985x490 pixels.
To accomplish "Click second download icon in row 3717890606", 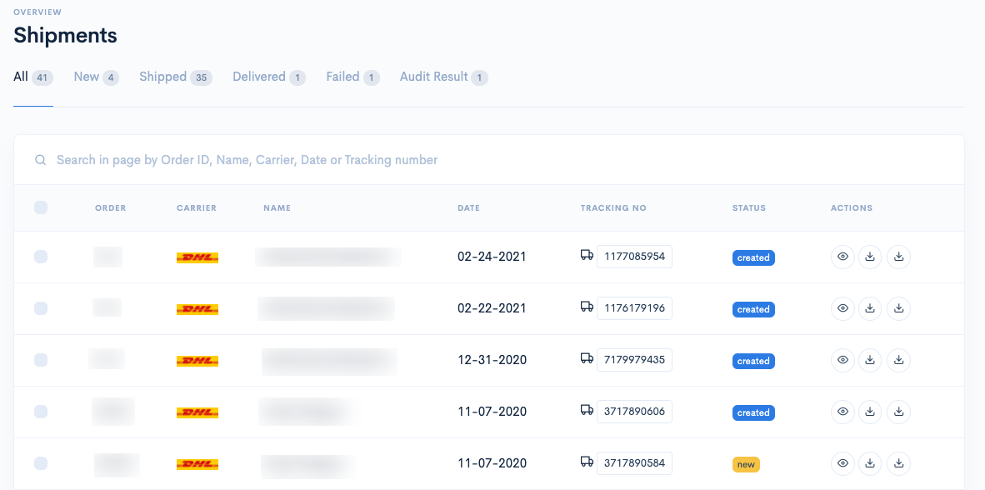I will click(x=899, y=412).
